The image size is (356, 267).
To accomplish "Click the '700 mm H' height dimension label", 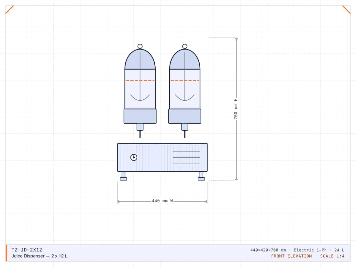I will (x=236, y=109).
